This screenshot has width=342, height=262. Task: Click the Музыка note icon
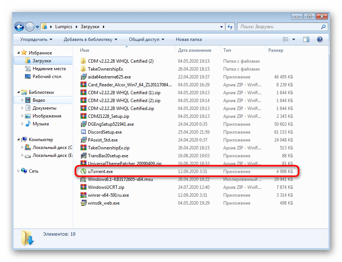[x=28, y=124]
